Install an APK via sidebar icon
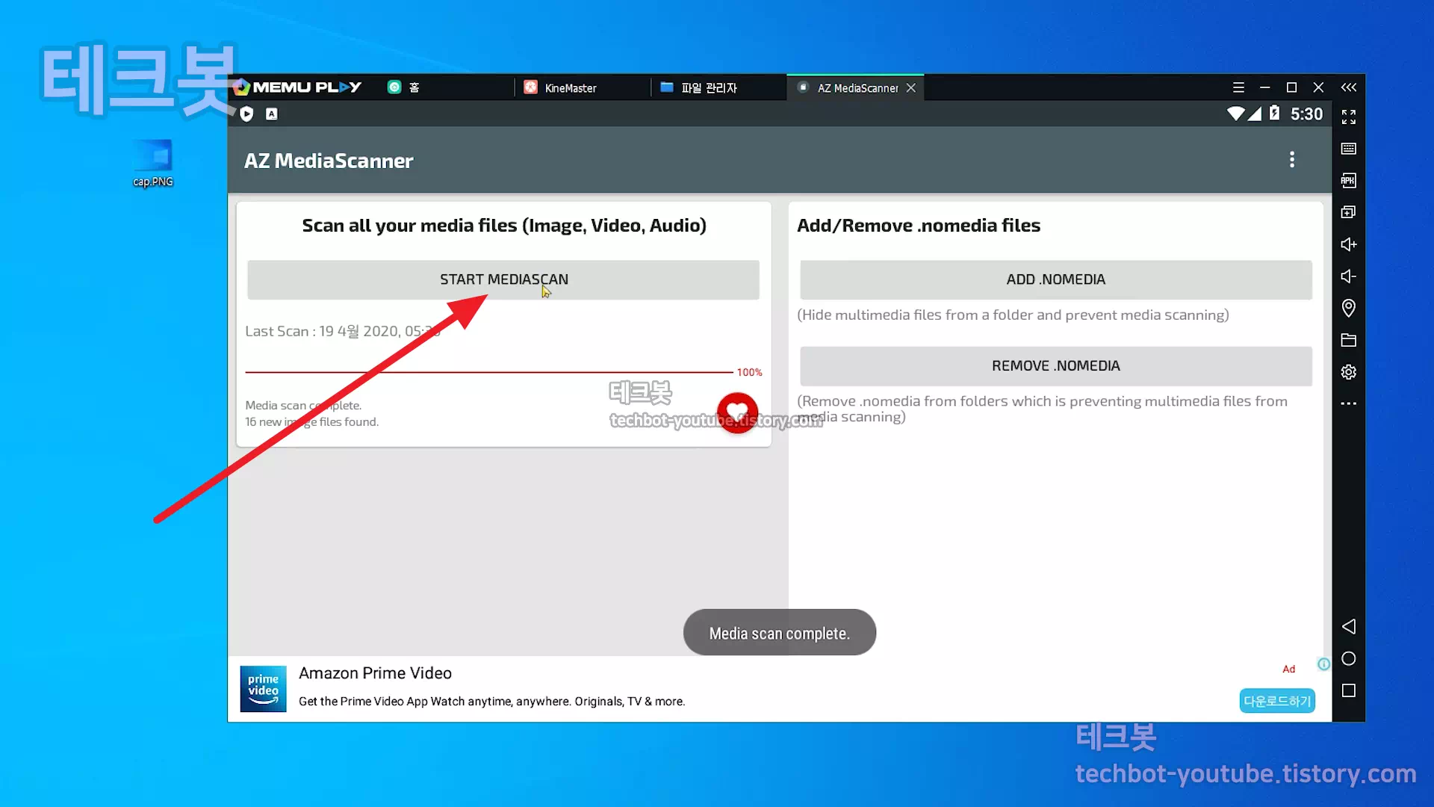This screenshot has width=1434, height=807. 1348,180
